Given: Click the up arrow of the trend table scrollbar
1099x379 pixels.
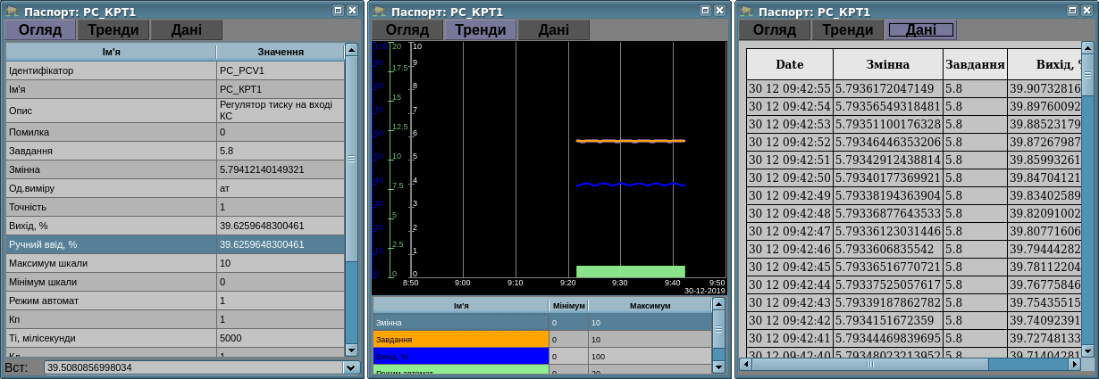Looking at the screenshot, I should tap(718, 305).
